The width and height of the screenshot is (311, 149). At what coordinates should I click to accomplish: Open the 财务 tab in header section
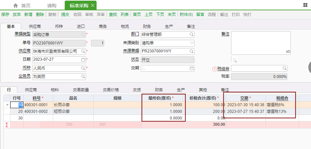tap(147, 26)
